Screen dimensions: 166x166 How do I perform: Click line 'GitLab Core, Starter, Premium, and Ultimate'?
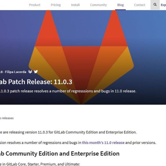(43, 164)
